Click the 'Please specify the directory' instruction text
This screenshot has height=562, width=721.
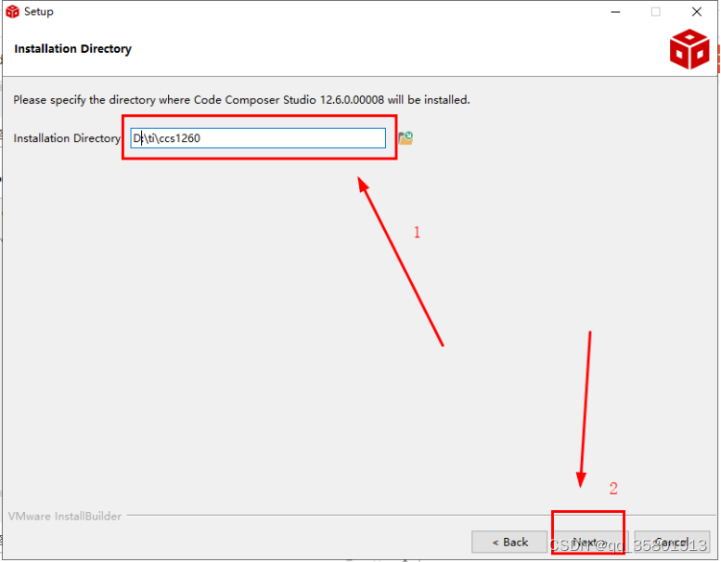(241, 100)
